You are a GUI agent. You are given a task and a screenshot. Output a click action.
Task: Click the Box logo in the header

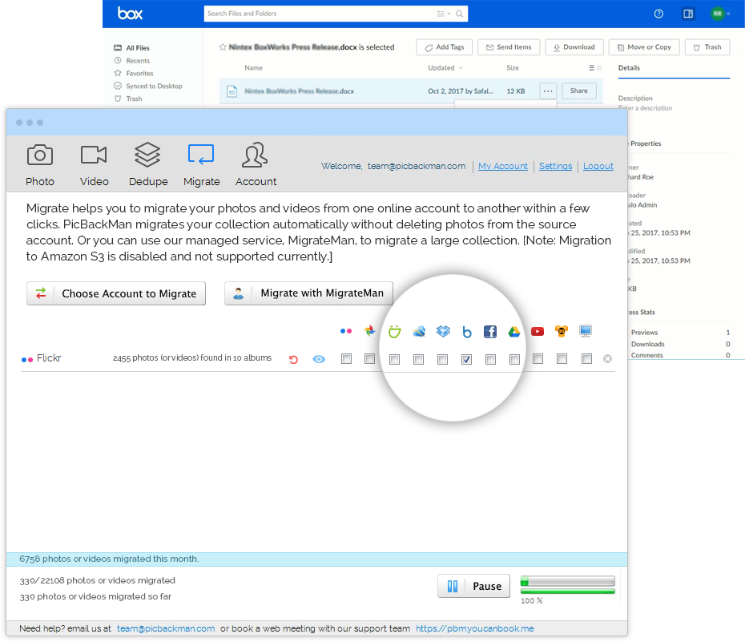pyautogui.click(x=131, y=14)
